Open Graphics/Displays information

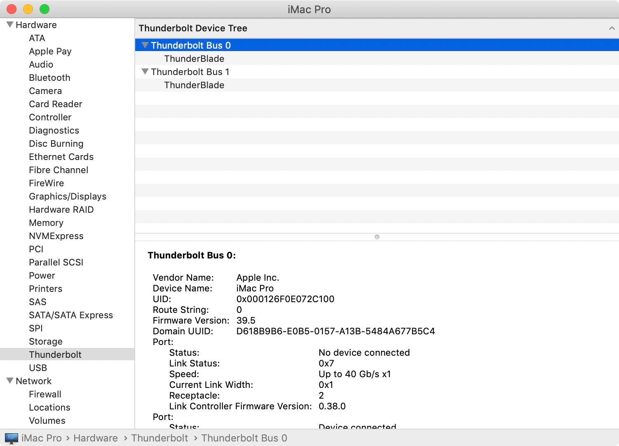(x=68, y=196)
